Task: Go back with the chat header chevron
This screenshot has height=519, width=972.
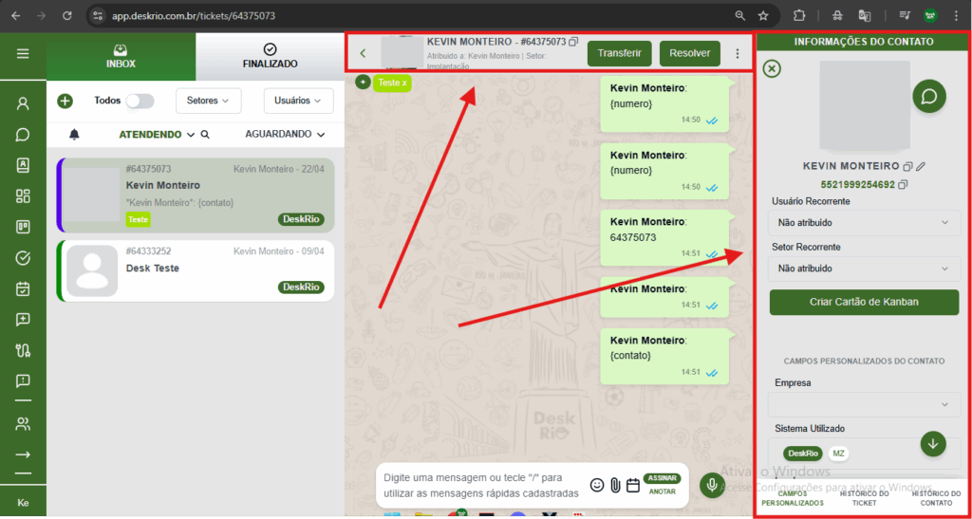Action: point(364,53)
